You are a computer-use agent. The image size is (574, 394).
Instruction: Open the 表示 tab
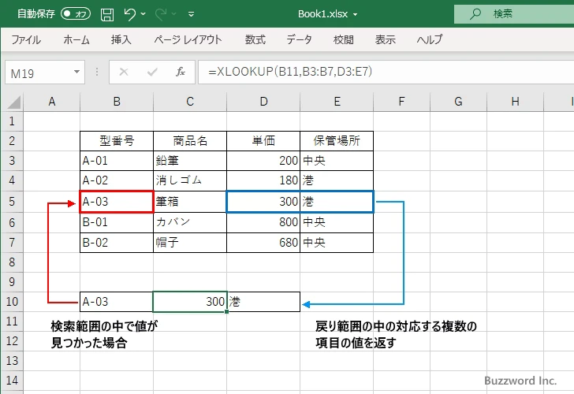385,39
